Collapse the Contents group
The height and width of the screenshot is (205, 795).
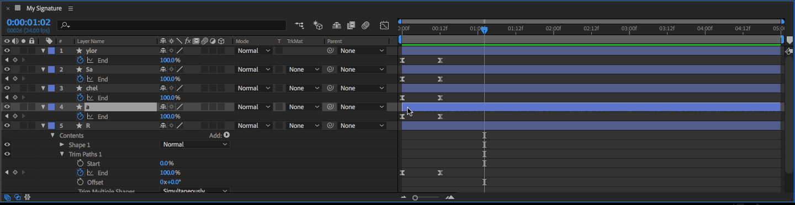(53, 135)
